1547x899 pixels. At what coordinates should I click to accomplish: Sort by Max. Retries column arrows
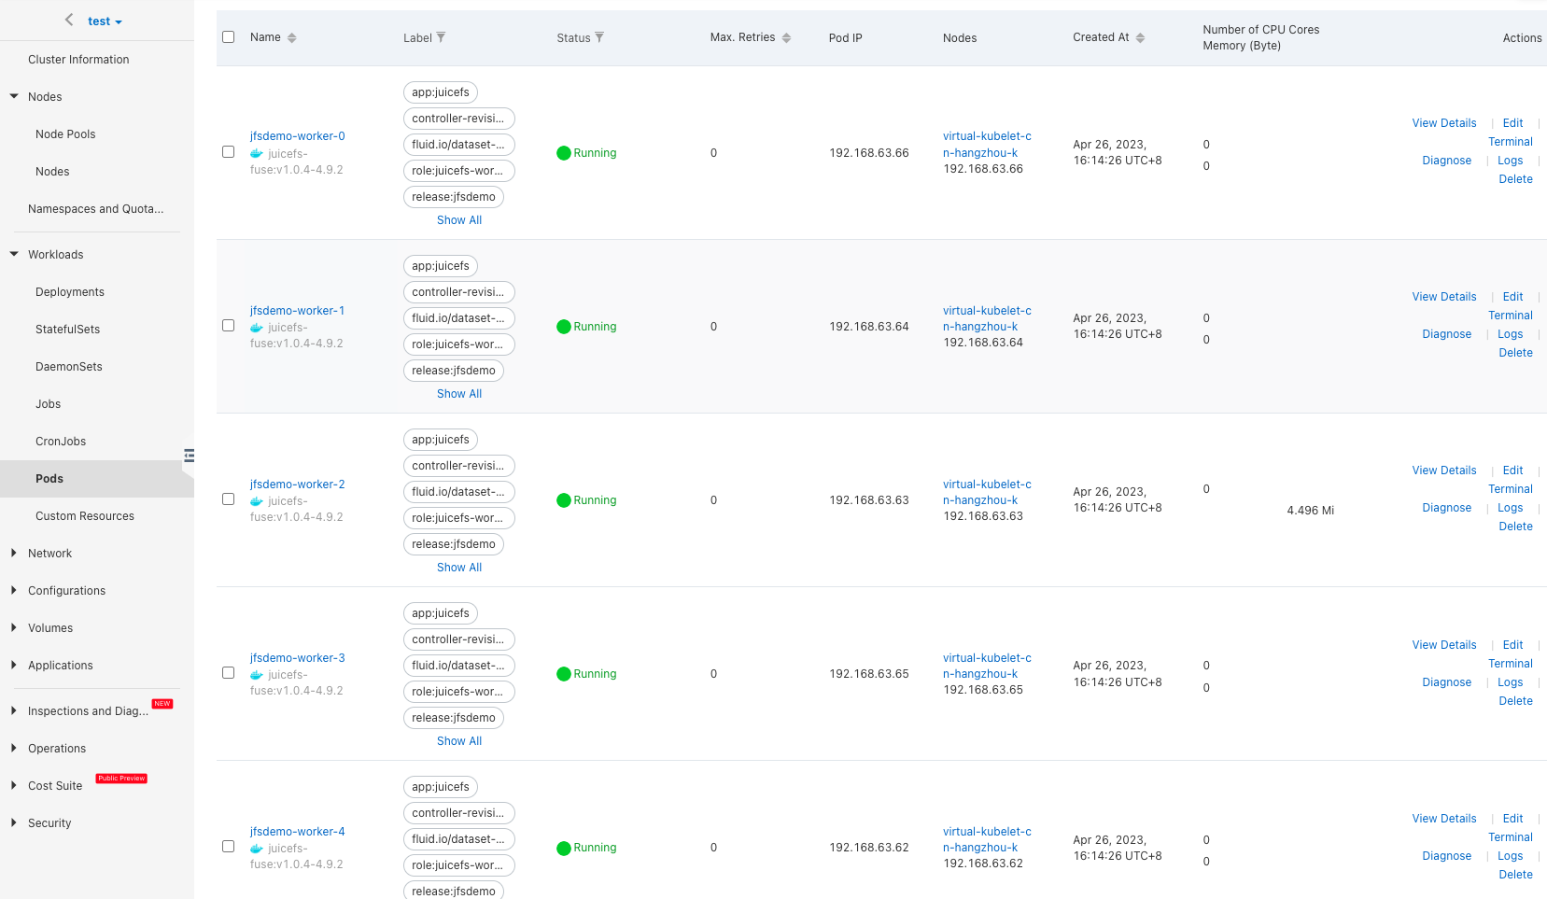click(786, 38)
